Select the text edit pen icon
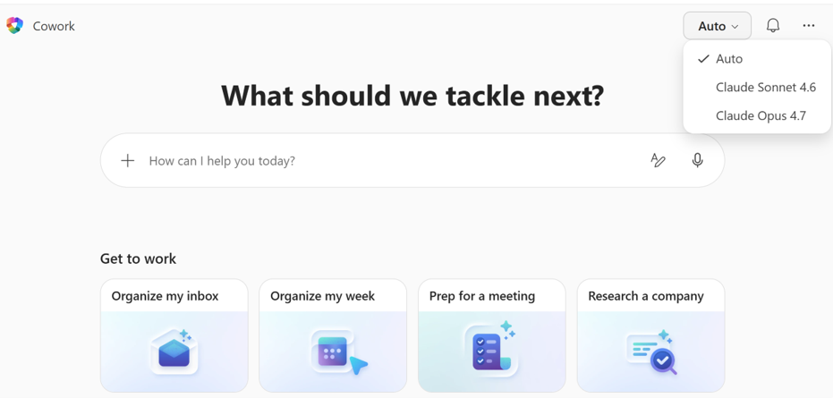This screenshot has height=398, width=833. click(x=658, y=160)
